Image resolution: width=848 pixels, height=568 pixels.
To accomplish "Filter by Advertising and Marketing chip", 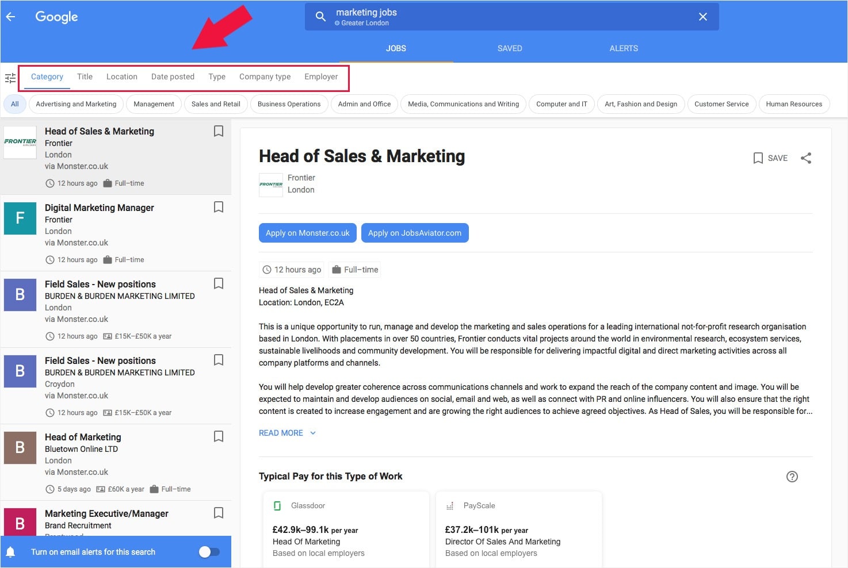I will [x=76, y=104].
